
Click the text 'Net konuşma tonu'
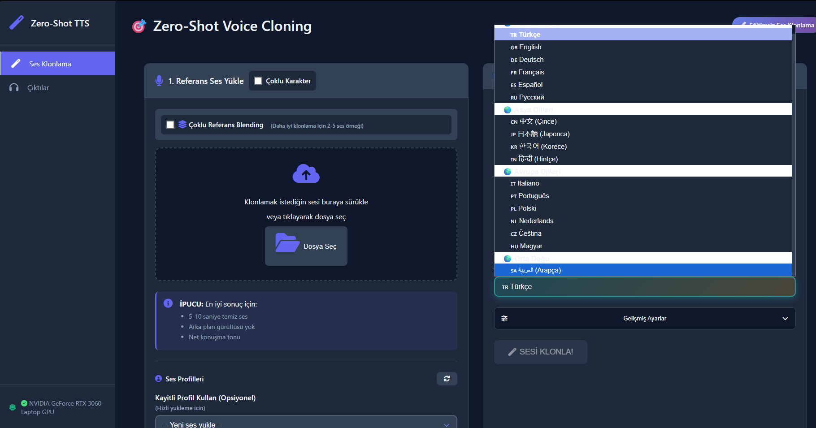point(214,337)
